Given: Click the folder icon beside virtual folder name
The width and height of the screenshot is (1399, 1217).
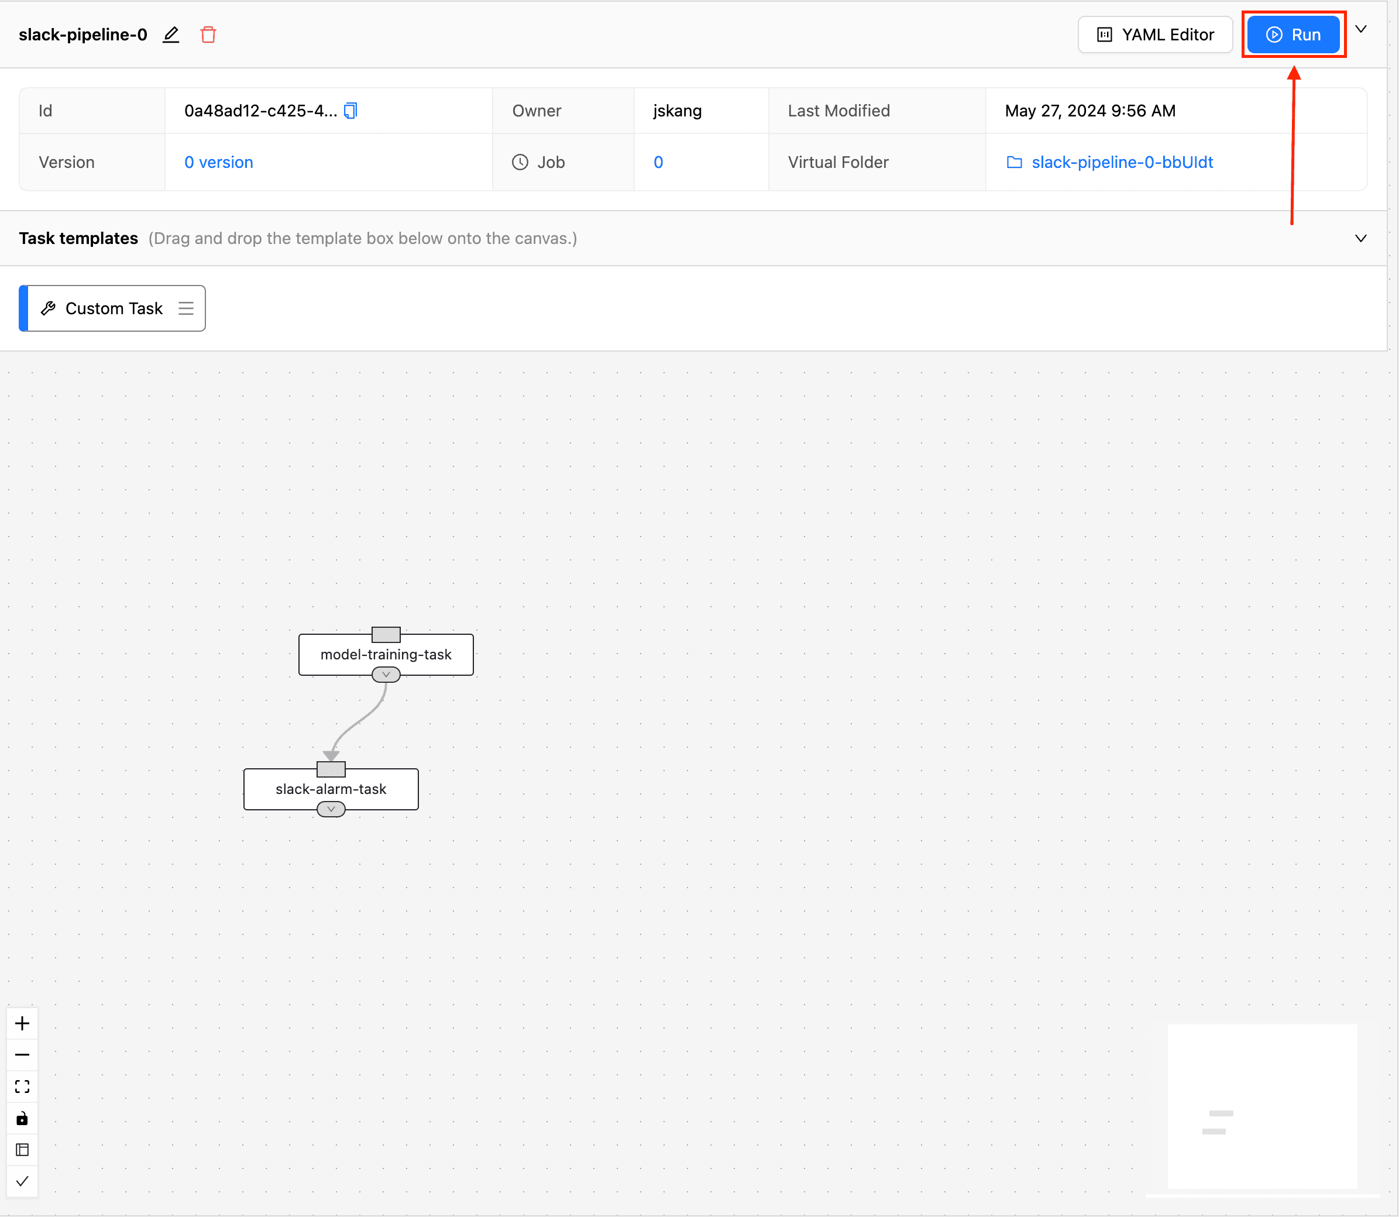Looking at the screenshot, I should coord(1015,162).
